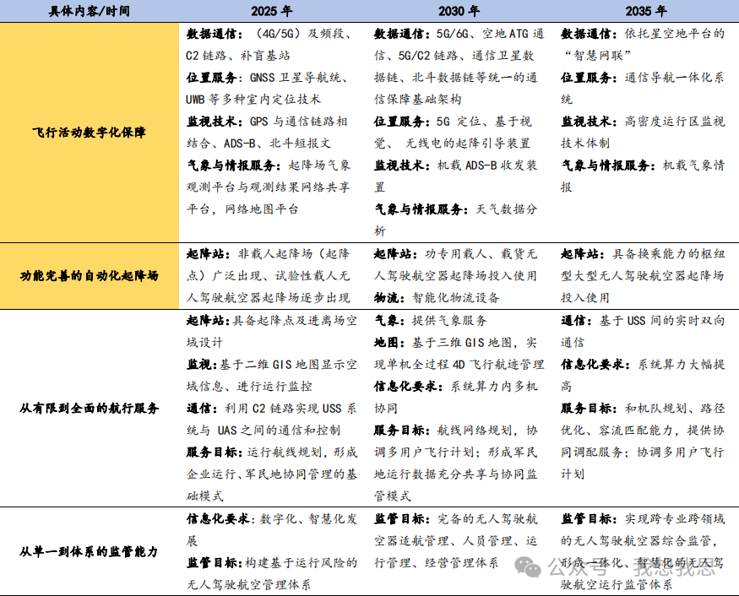Click the quoted phrase "智慧网联"

(x=599, y=56)
